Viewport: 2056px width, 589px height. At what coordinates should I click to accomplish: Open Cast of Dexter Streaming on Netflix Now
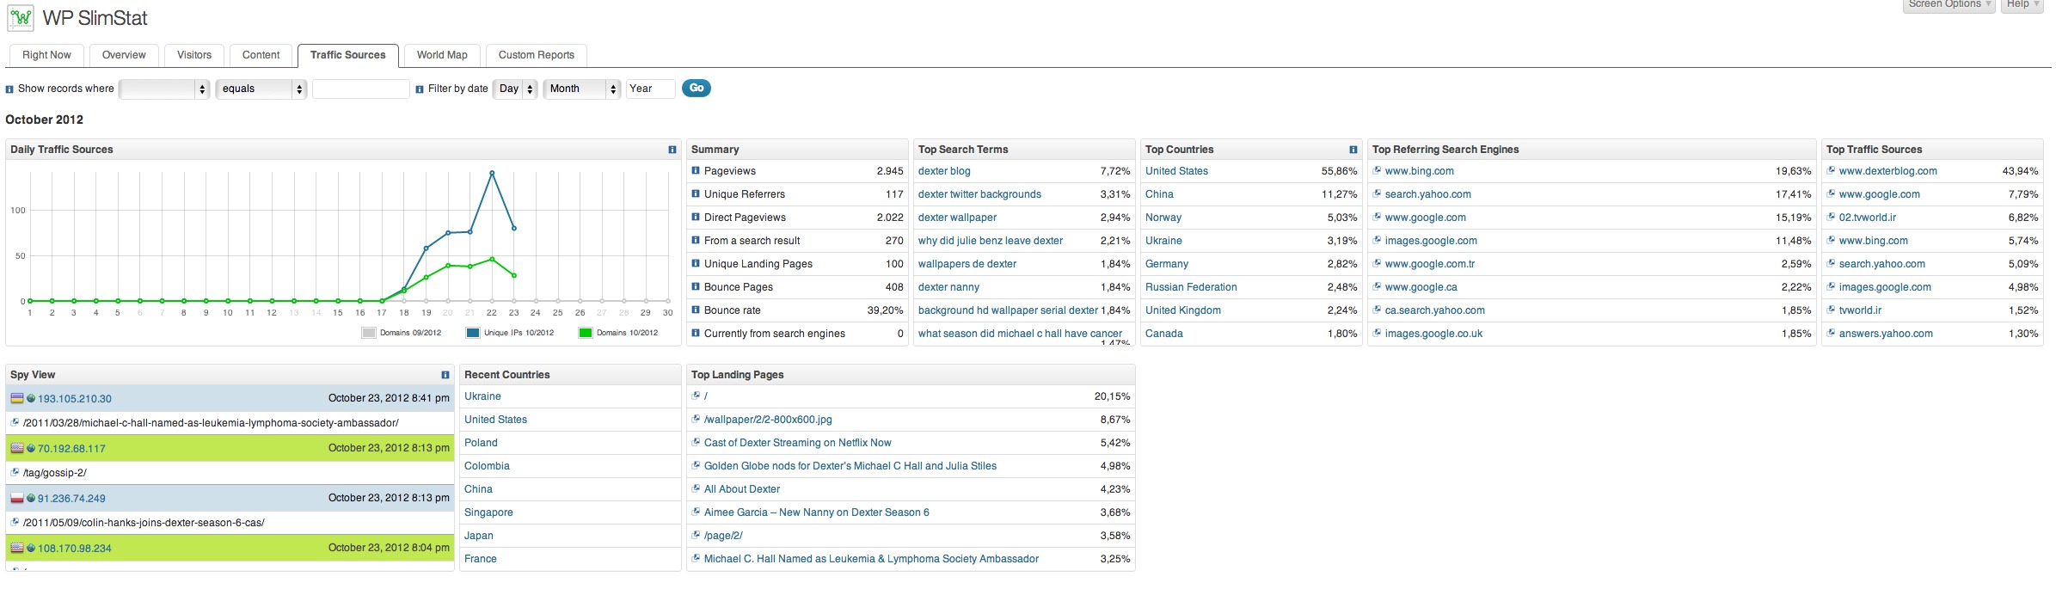(797, 443)
